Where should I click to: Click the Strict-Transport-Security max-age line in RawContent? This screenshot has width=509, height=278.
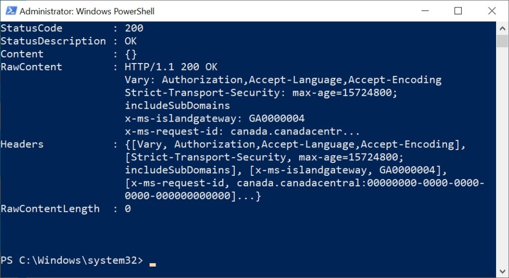pyautogui.click(x=261, y=93)
